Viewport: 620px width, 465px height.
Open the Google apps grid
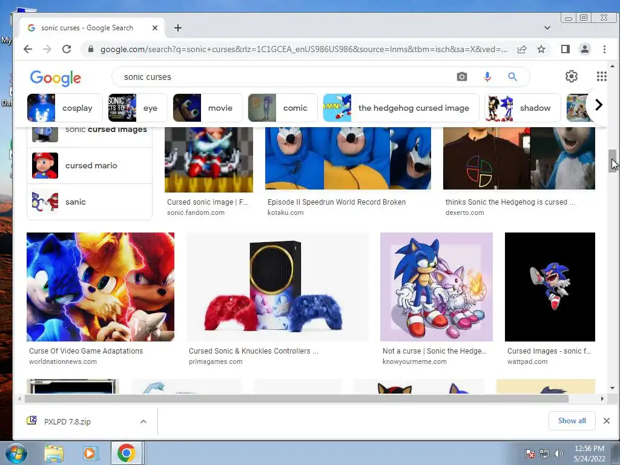[x=601, y=76]
